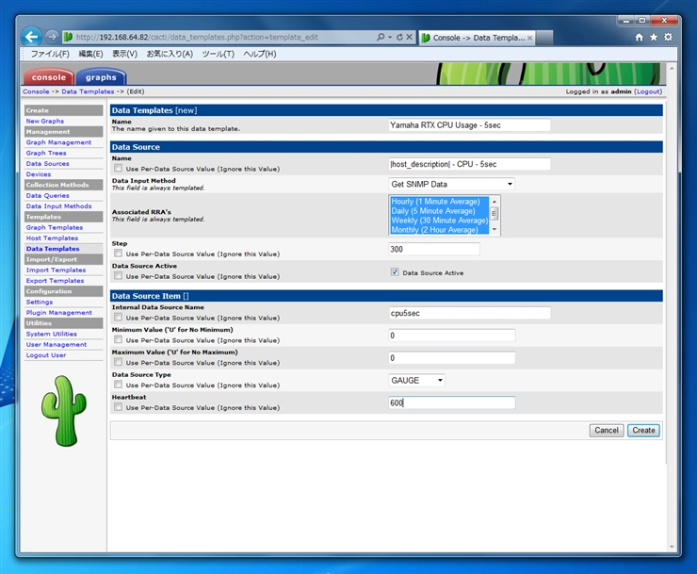Open the browser Home icon
697x574 pixels.
coord(640,38)
